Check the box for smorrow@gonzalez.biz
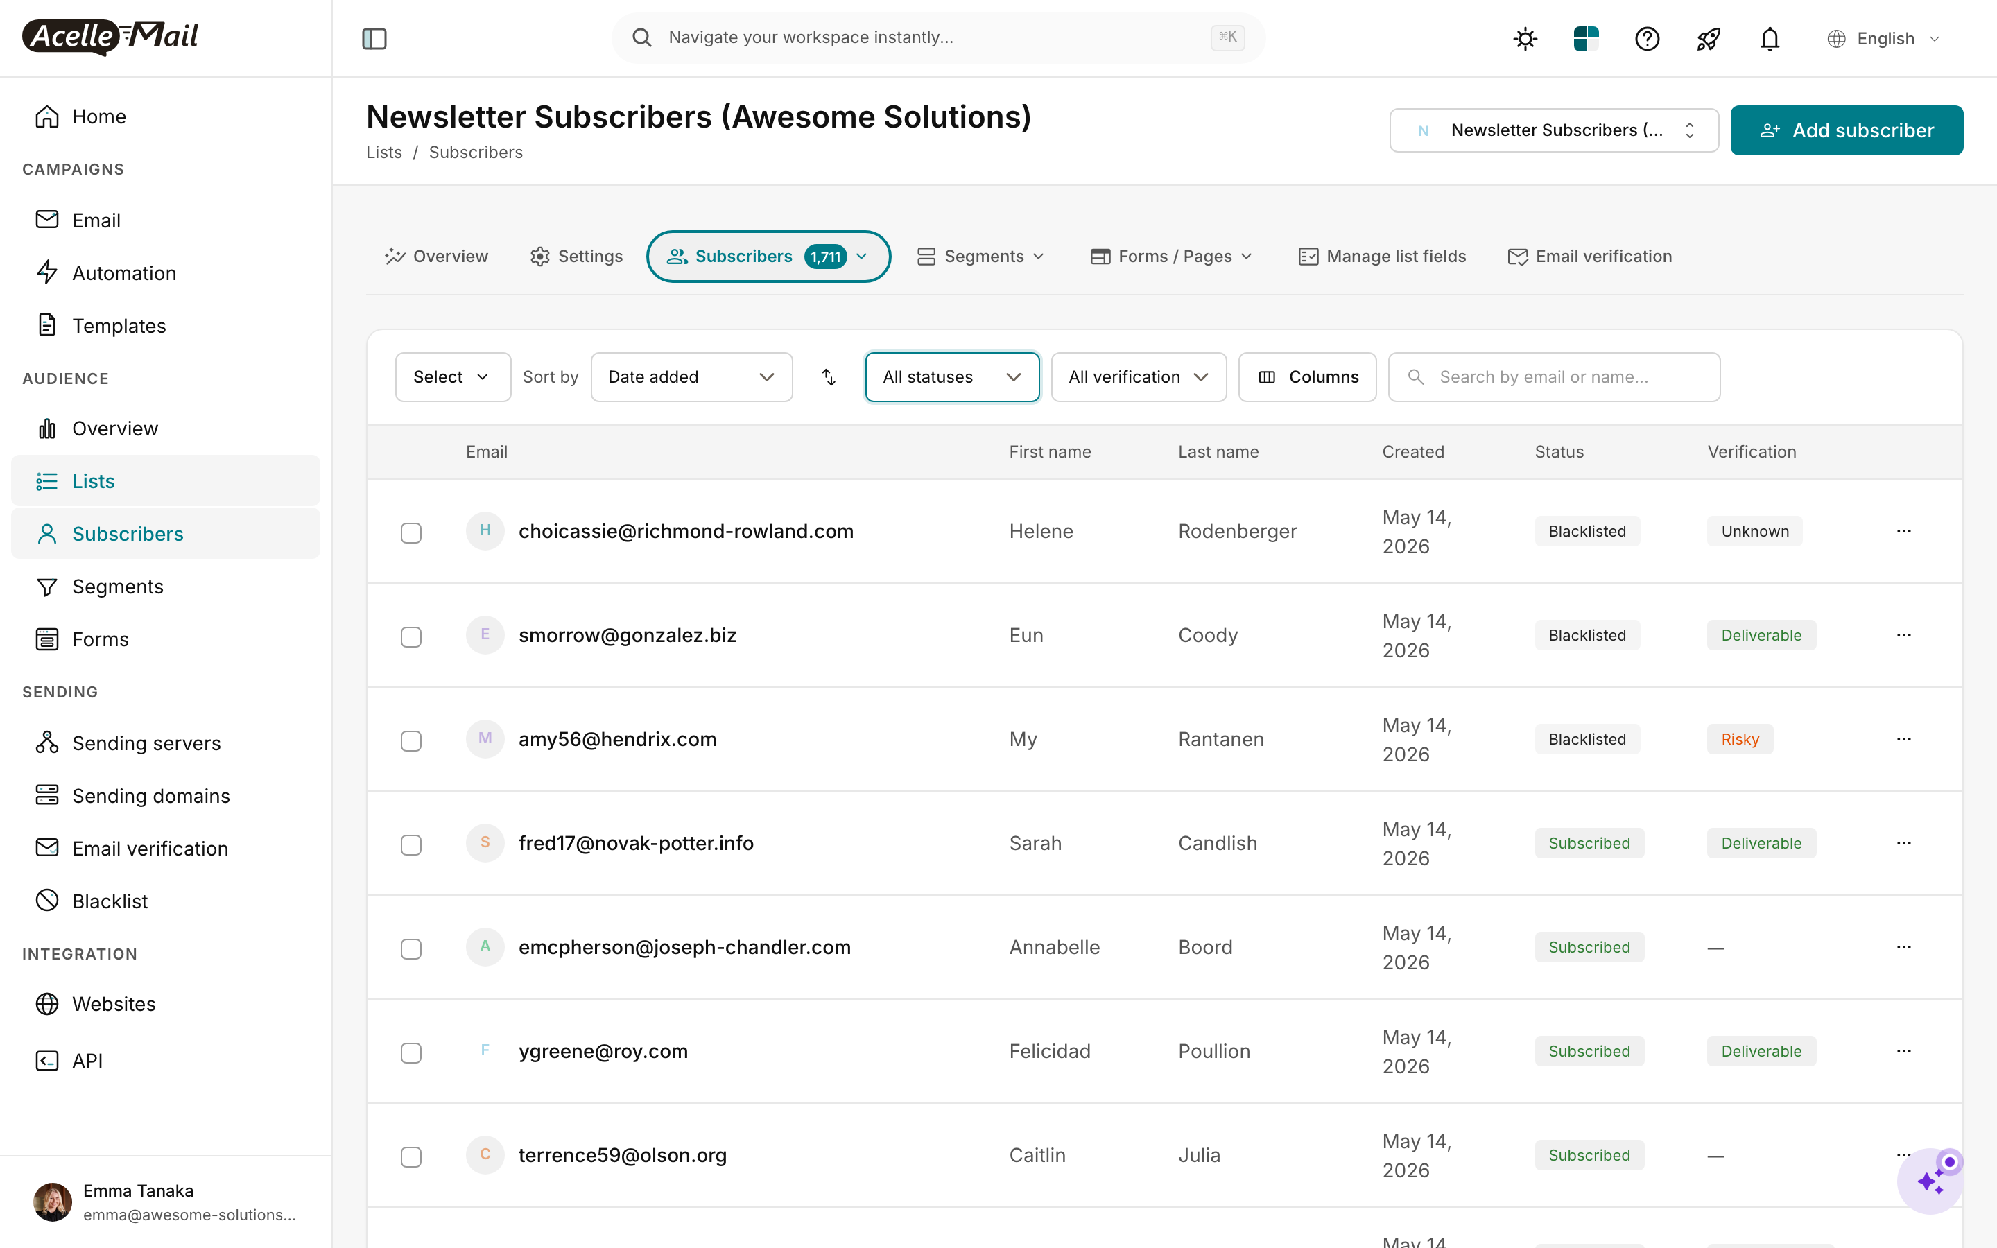This screenshot has width=1997, height=1248. pos(411,636)
